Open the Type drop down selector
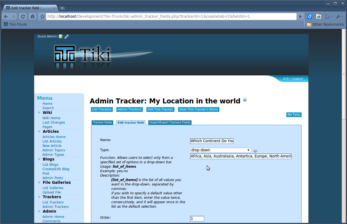Image resolution: width=347 pixels, height=224 pixels. tap(220, 150)
